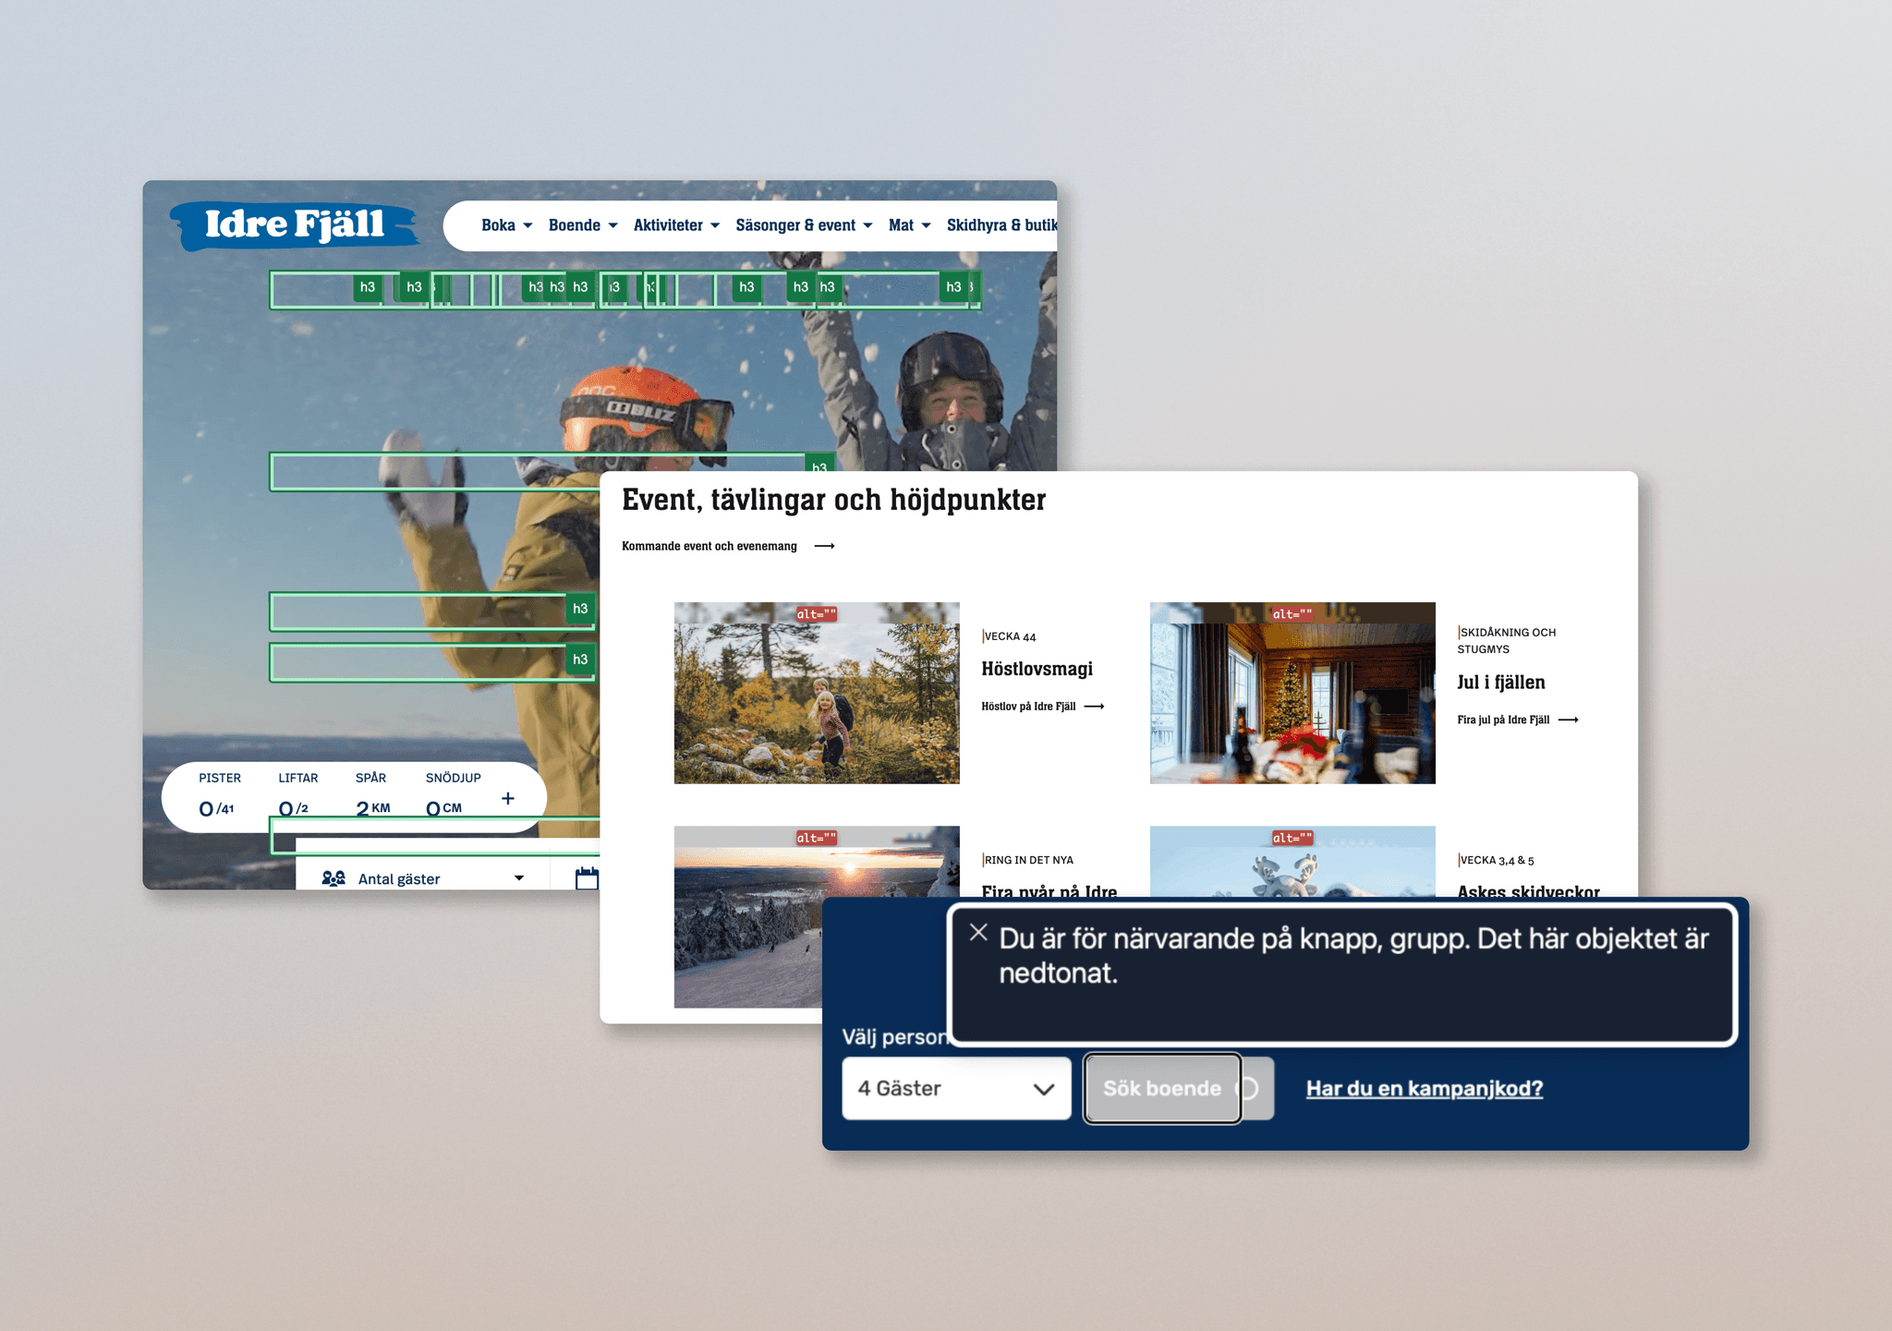Image resolution: width=1892 pixels, height=1331 pixels.
Task: Open the 4 Gäster selector
Action: (955, 1088)
